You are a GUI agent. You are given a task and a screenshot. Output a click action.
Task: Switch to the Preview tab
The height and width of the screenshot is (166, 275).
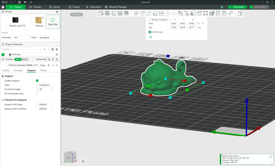(x=35, y=7)
